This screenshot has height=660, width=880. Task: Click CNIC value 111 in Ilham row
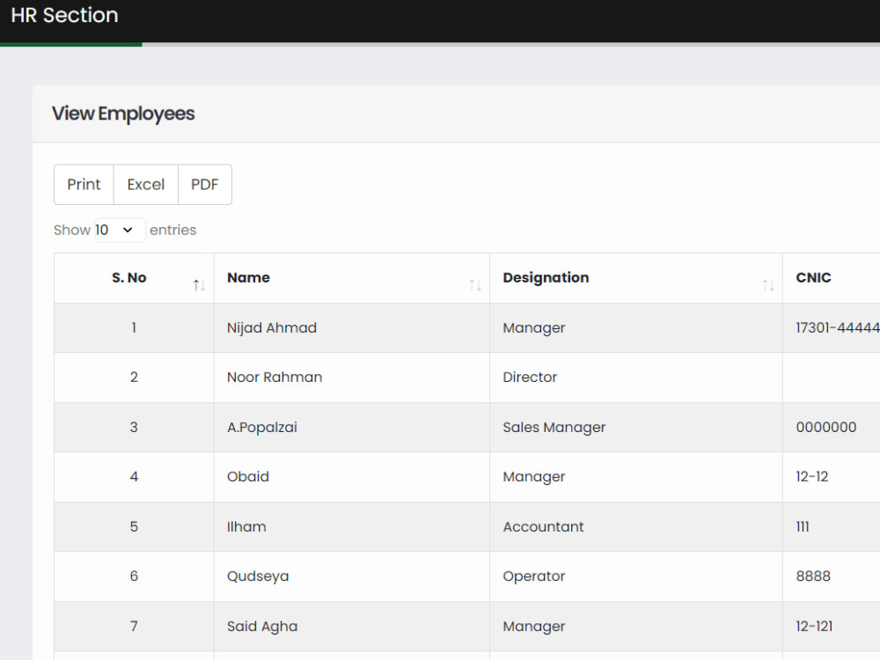(x=803, y=526)
